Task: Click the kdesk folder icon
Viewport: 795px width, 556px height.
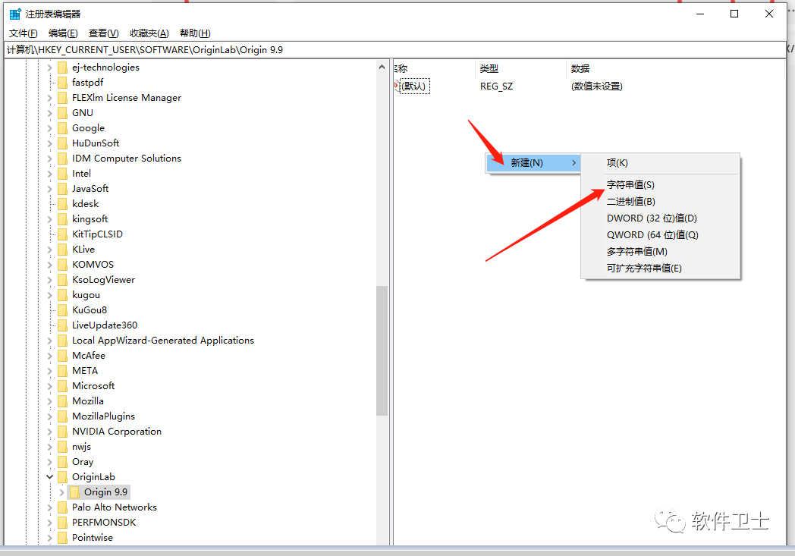Action: click(62, 204)
